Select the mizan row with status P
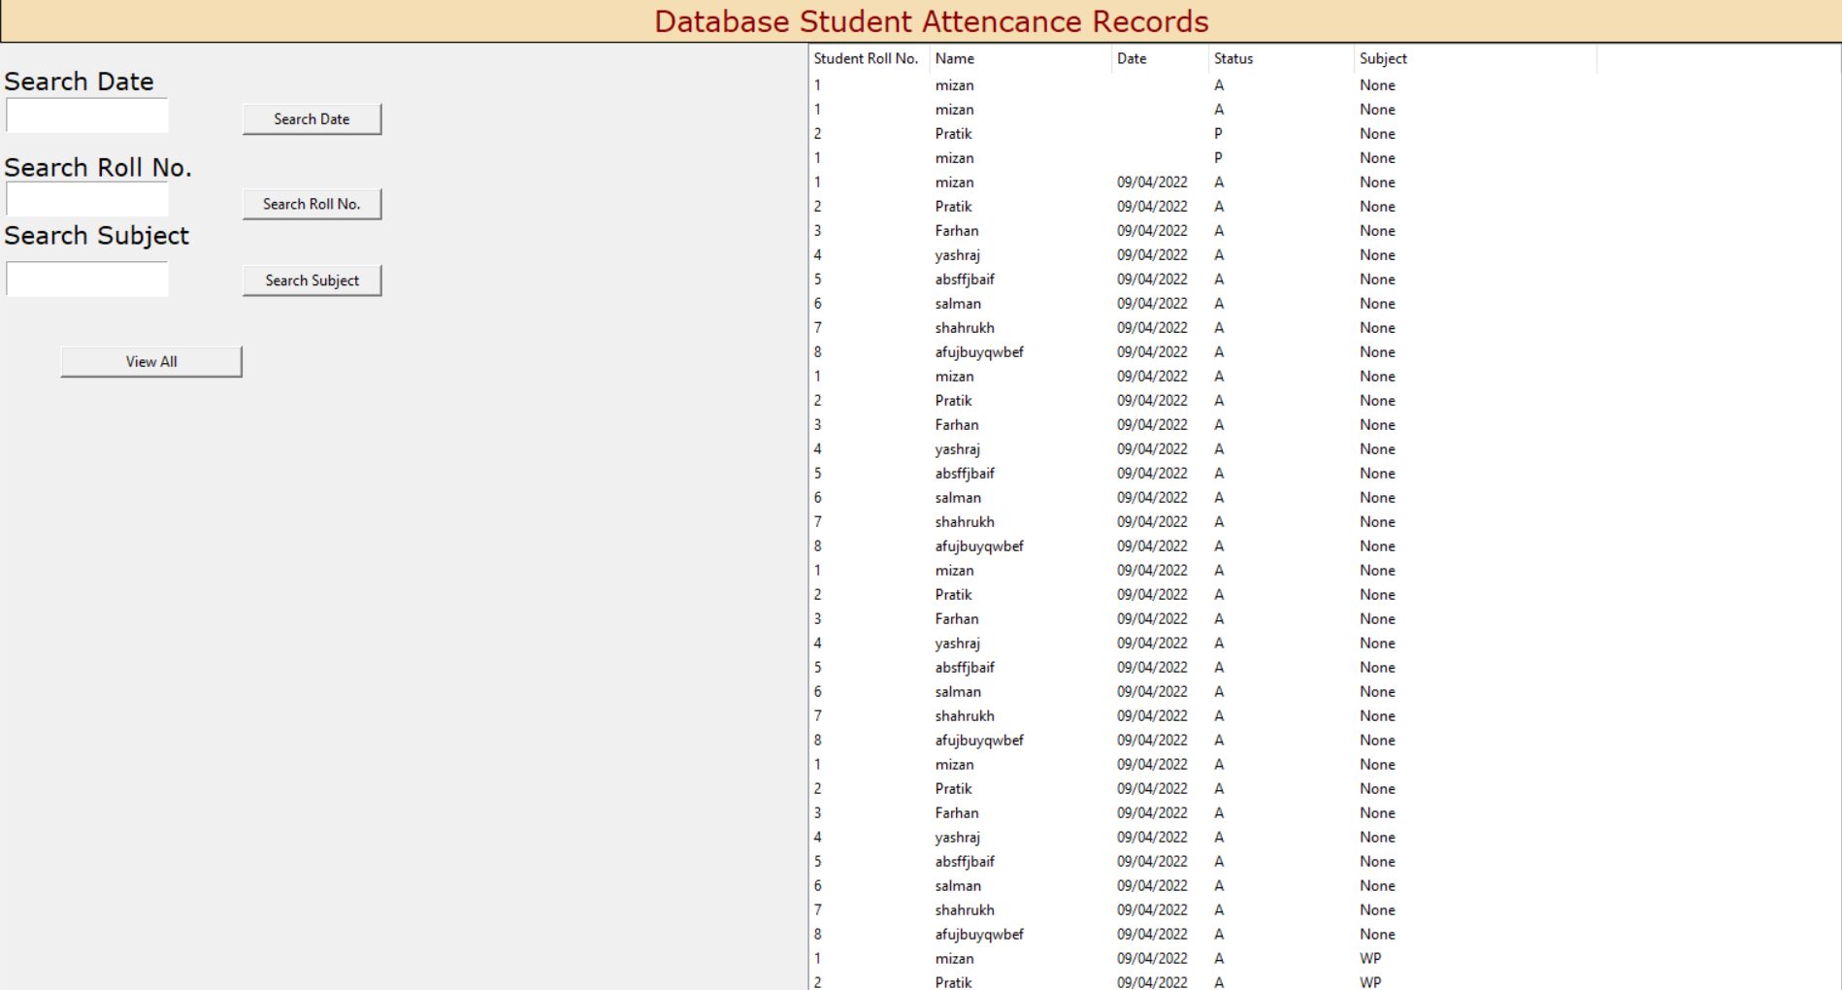Viewport: 1842px width, 990px height. (955, 158)
